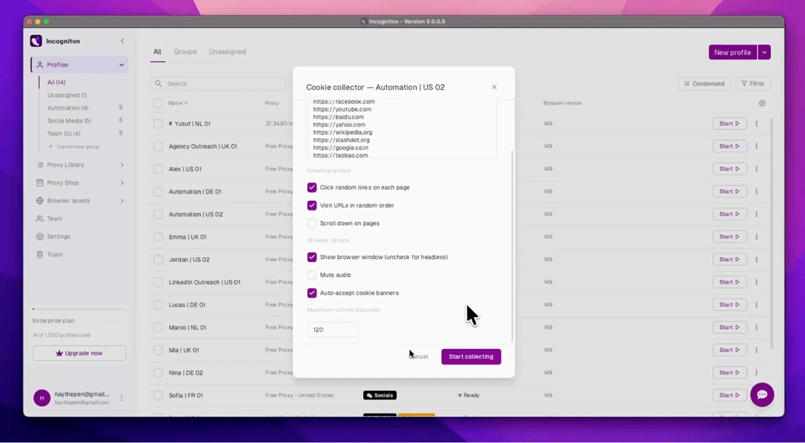Click the maximum runtime input field
The width and height of the screenshot is (805, 443).
[x=333, y=330]
